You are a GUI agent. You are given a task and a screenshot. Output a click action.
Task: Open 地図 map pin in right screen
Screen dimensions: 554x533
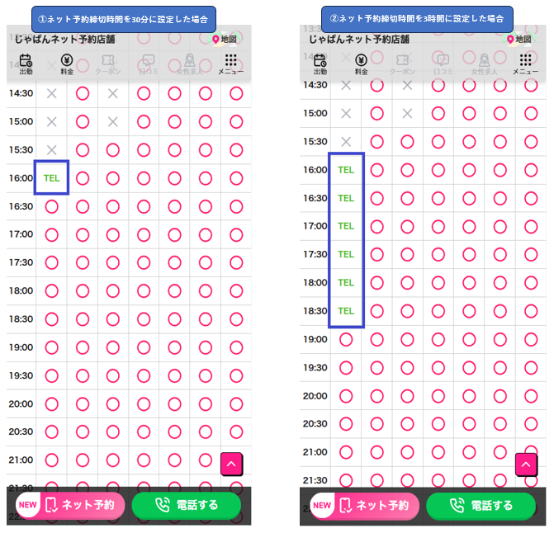(x=519, y=39)
